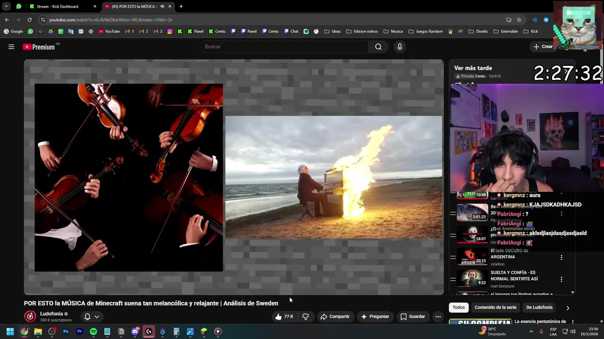Like the video with 77 K
Viewport: 604px width, 339px height.
pos(285,316)
